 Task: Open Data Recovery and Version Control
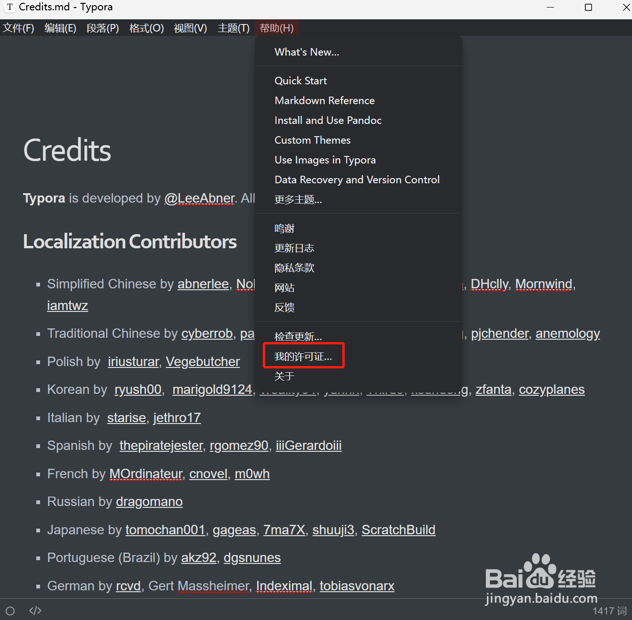358,180
